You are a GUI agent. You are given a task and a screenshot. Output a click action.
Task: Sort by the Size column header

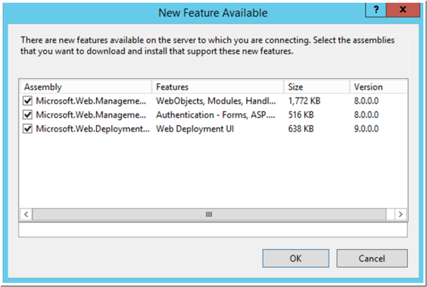[317, 87]
